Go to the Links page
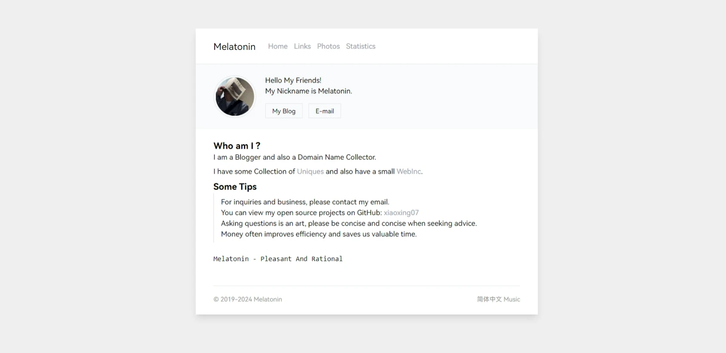The image size is (726, 353). (x=302, y=46)
